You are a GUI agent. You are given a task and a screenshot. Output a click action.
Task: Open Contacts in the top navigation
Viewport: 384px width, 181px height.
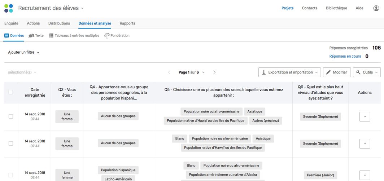click(x=310, y=8)
